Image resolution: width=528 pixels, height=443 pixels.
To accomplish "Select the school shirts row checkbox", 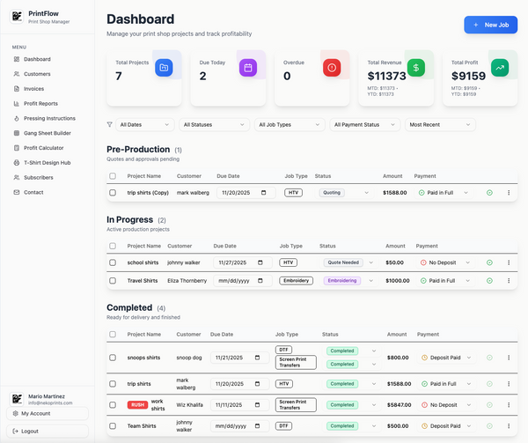I will (112, 262).
